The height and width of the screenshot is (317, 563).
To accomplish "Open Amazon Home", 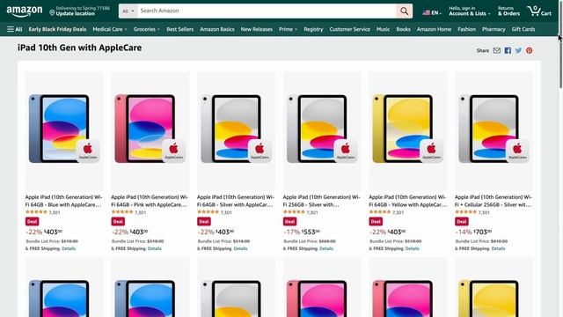I will pyautogui.click(x=434, y=29).
